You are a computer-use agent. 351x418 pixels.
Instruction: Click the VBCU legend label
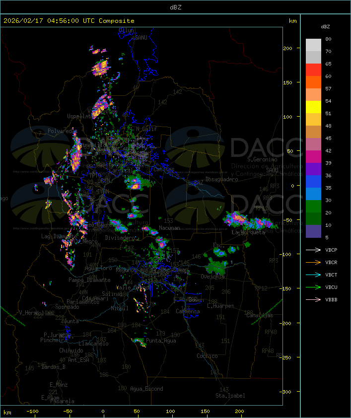tap(331, 287)
